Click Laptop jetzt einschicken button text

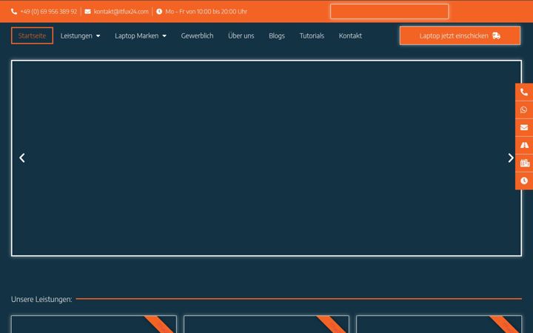tap(454, 36)
